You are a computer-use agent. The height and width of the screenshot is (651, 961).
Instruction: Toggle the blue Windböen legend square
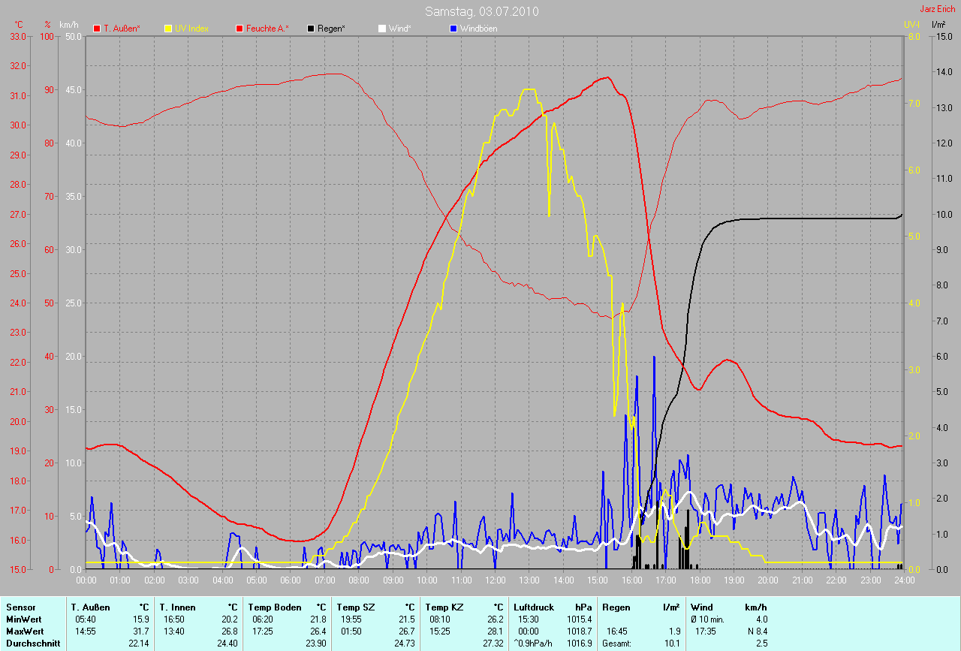point(453,29)
